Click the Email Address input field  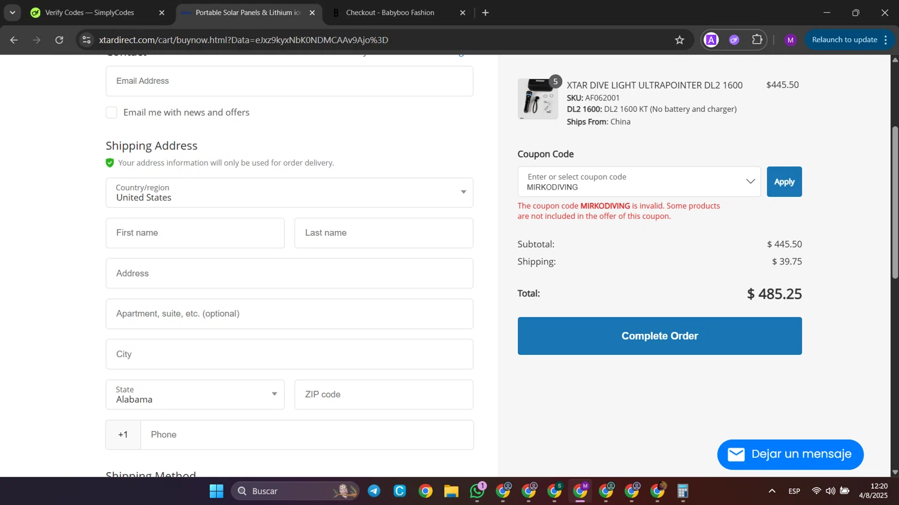pyautogui.click(x=289, y=81)
